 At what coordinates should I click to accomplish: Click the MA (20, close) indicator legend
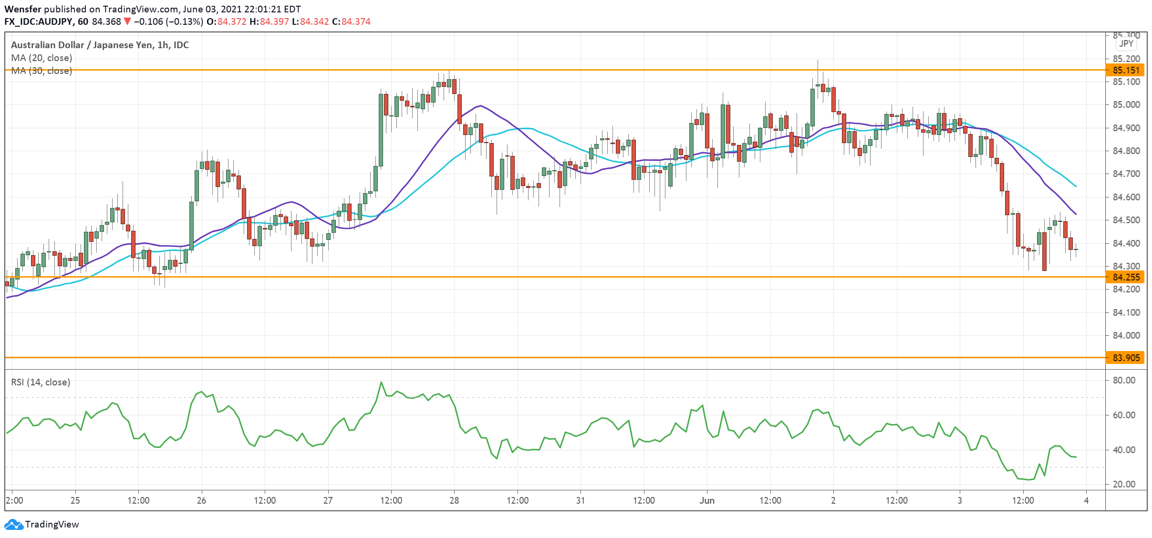point(42,58)
